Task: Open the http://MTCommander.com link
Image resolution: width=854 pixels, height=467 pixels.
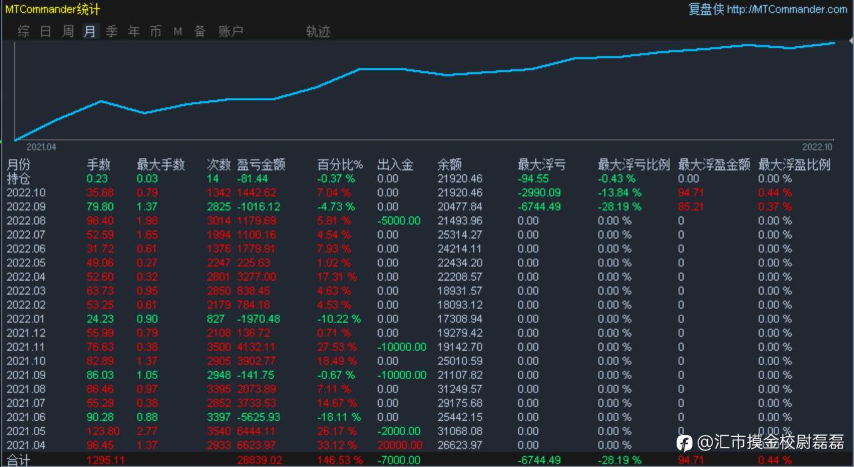Action: (x=787, y=9)
